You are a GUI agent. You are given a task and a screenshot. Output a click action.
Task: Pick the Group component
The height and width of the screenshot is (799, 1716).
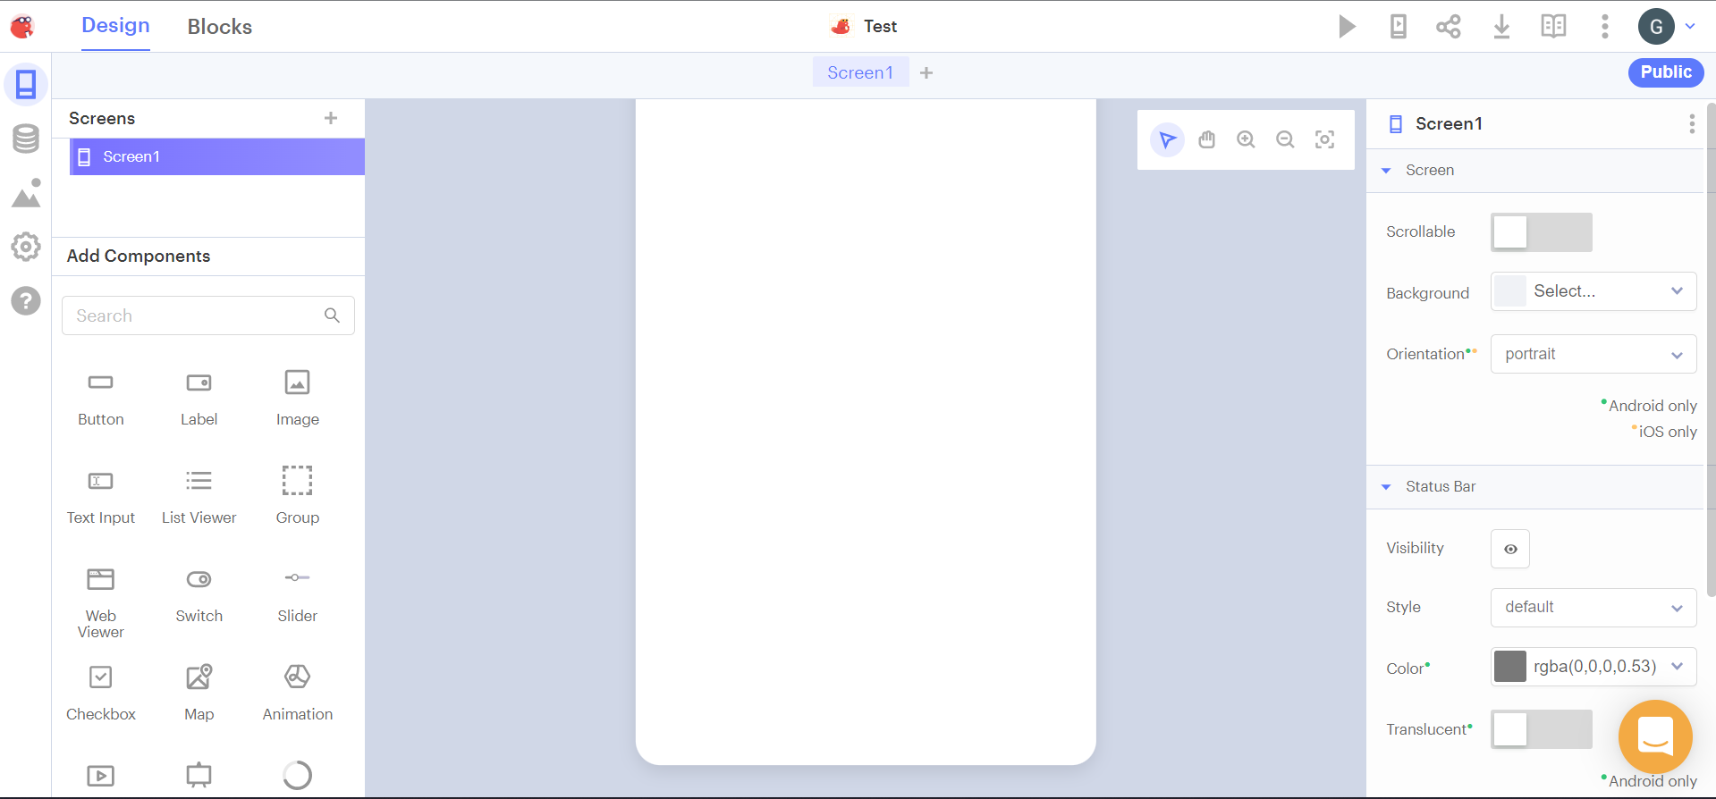coord(297,495)
